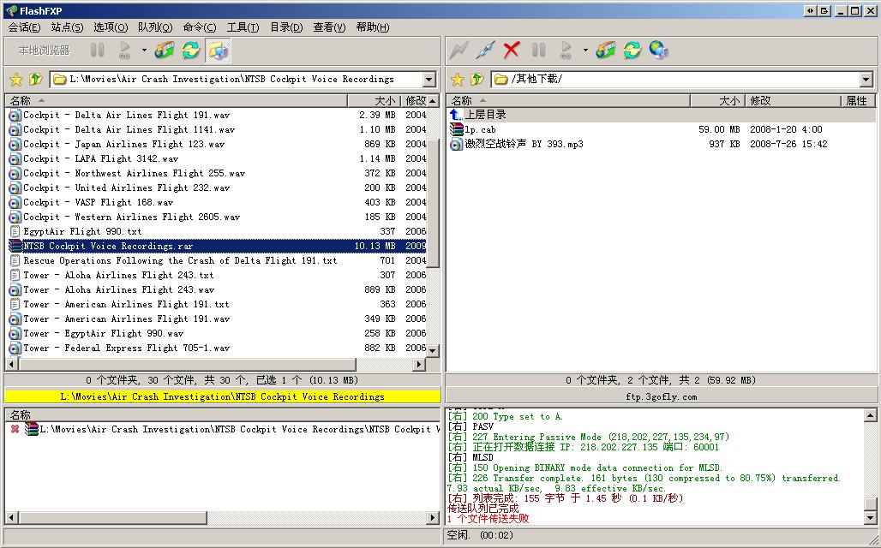Image resolution: width=881 pixels, height=548 pixels.
Task: Go up one remote directory level
Action: [x=477, y=79]
